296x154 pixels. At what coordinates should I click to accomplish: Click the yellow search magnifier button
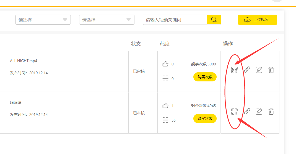click(x=214, y=20)
